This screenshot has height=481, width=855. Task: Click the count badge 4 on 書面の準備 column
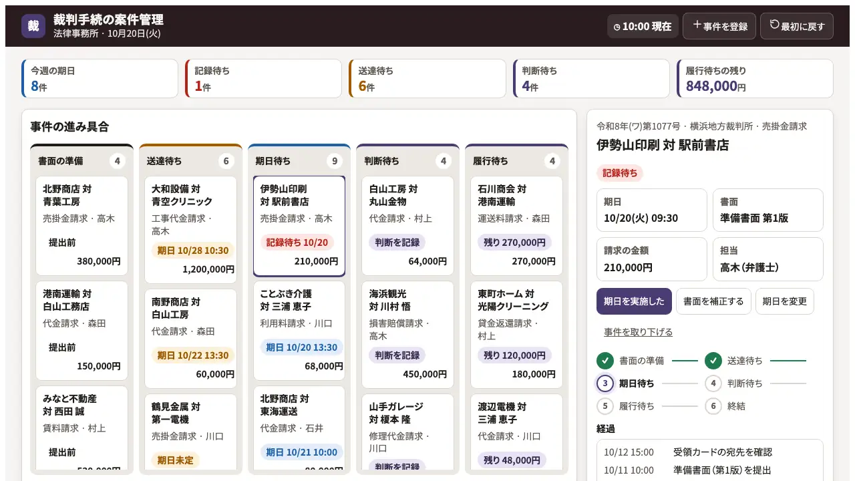[x=118, y=161]
